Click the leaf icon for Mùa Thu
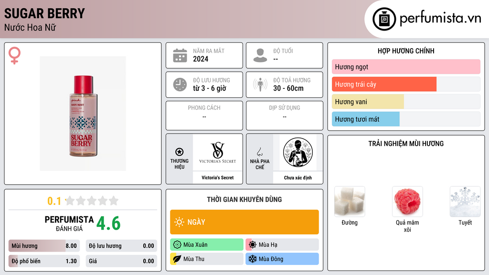 pyautogui.click(x=177, y=259)
